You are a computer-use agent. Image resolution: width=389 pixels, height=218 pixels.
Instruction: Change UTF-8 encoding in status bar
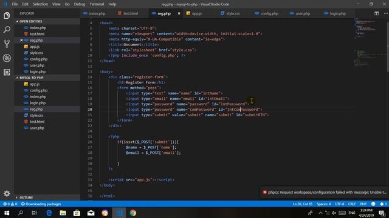pos(339,204)
